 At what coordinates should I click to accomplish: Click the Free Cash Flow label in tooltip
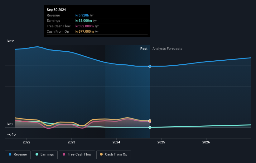point(59,26)
